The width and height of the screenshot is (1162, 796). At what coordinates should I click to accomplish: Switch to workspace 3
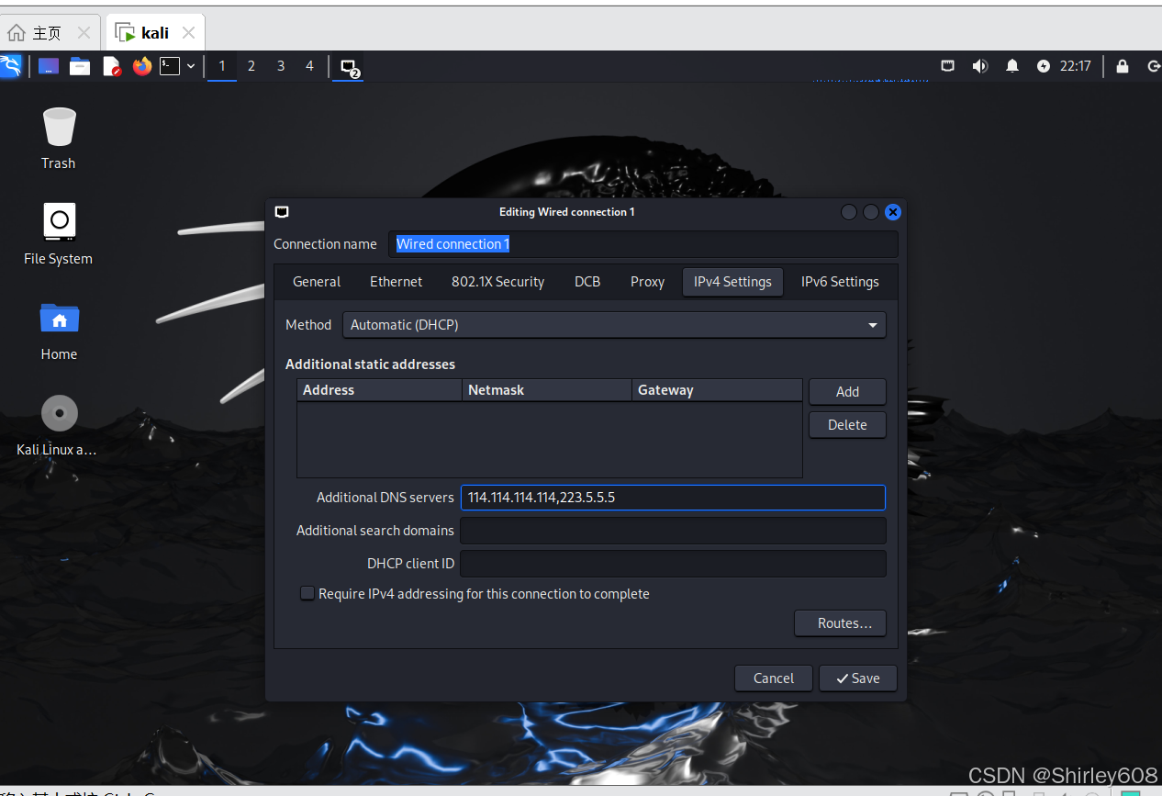tap(281, 66)
